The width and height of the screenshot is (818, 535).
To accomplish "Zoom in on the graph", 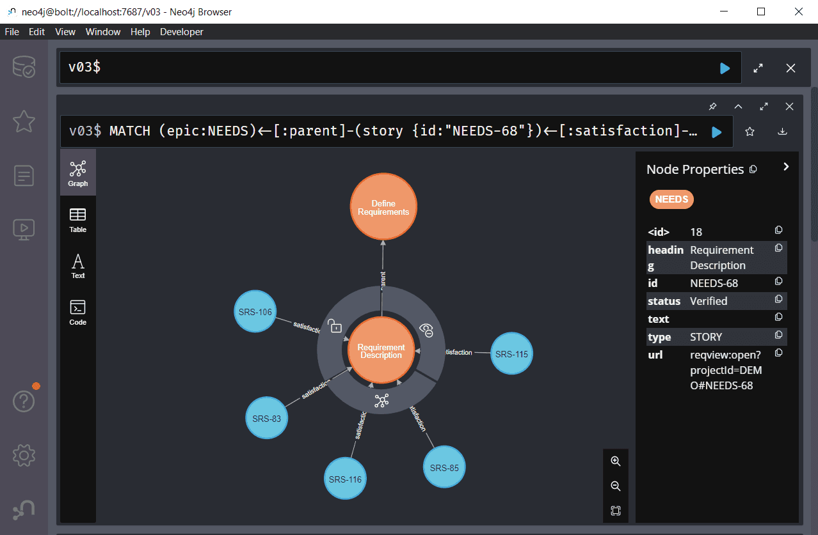I will pos(616,461).
